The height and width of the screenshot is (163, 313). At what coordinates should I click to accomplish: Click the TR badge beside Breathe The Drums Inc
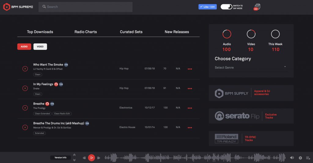(x=87, y=123)
